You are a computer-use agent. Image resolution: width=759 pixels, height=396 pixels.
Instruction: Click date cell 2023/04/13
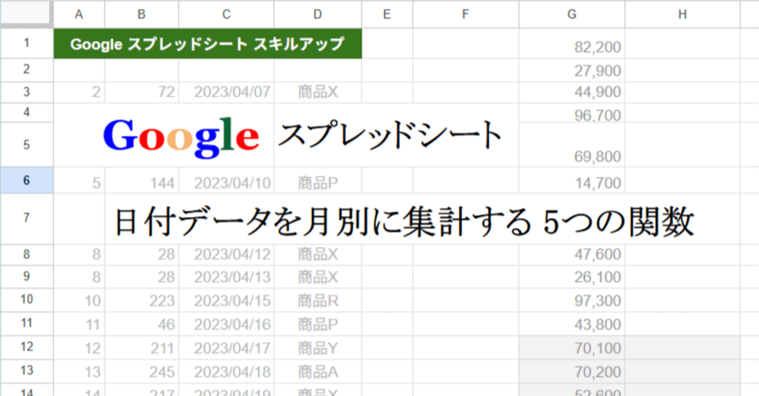click(x=226, y=277)
